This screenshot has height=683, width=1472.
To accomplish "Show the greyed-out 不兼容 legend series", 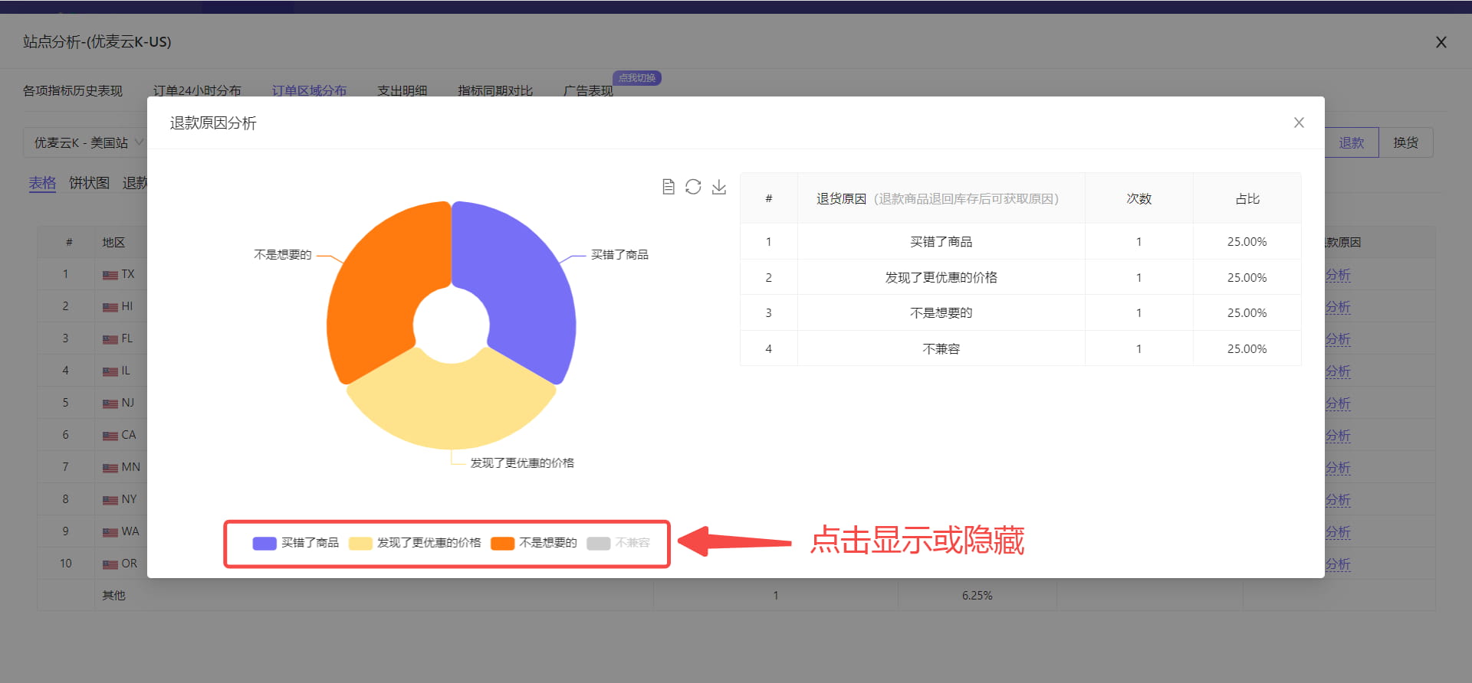I will [x=618, y=543].
